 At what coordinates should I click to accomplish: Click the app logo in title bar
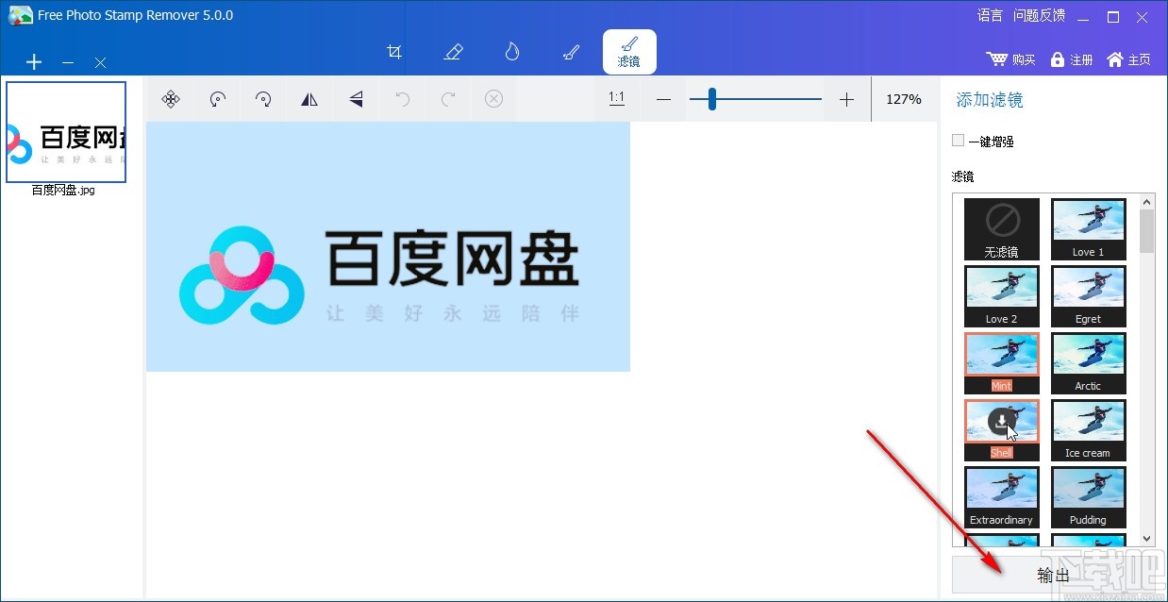pyautogui.click(x=21, y=15)
